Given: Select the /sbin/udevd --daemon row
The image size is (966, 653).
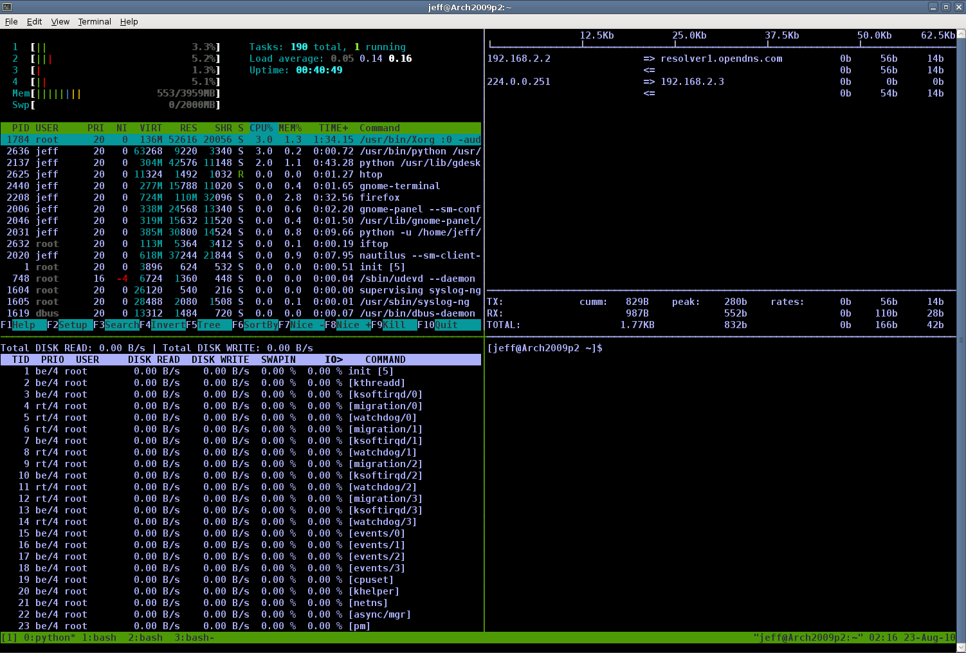Looking at the screenshot, I should [x=241, y=279].
